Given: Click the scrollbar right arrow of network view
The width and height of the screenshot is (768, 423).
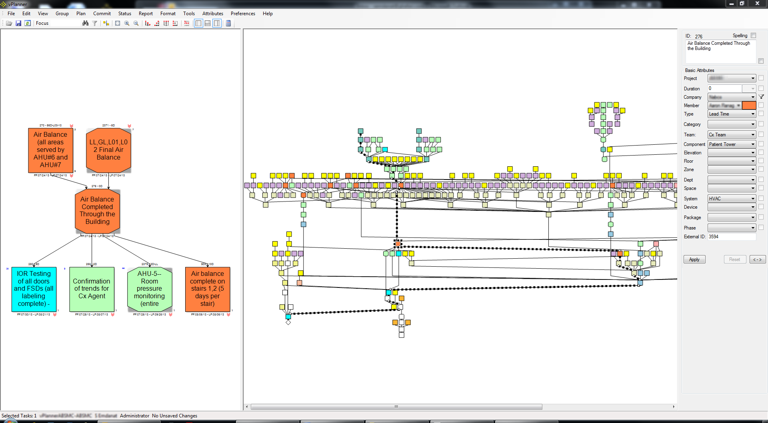Looking at the screenshot, I should point(674,407).
